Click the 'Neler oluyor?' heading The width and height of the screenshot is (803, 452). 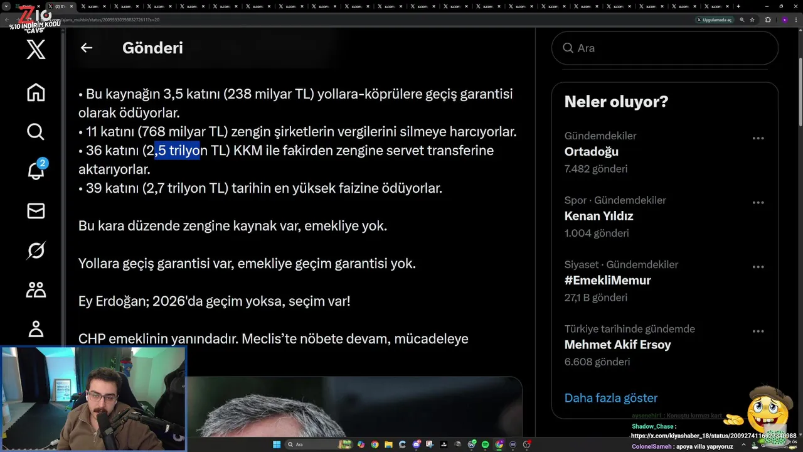point(616,102)
